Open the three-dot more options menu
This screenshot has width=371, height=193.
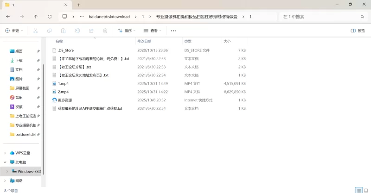[x=173, y=31]
